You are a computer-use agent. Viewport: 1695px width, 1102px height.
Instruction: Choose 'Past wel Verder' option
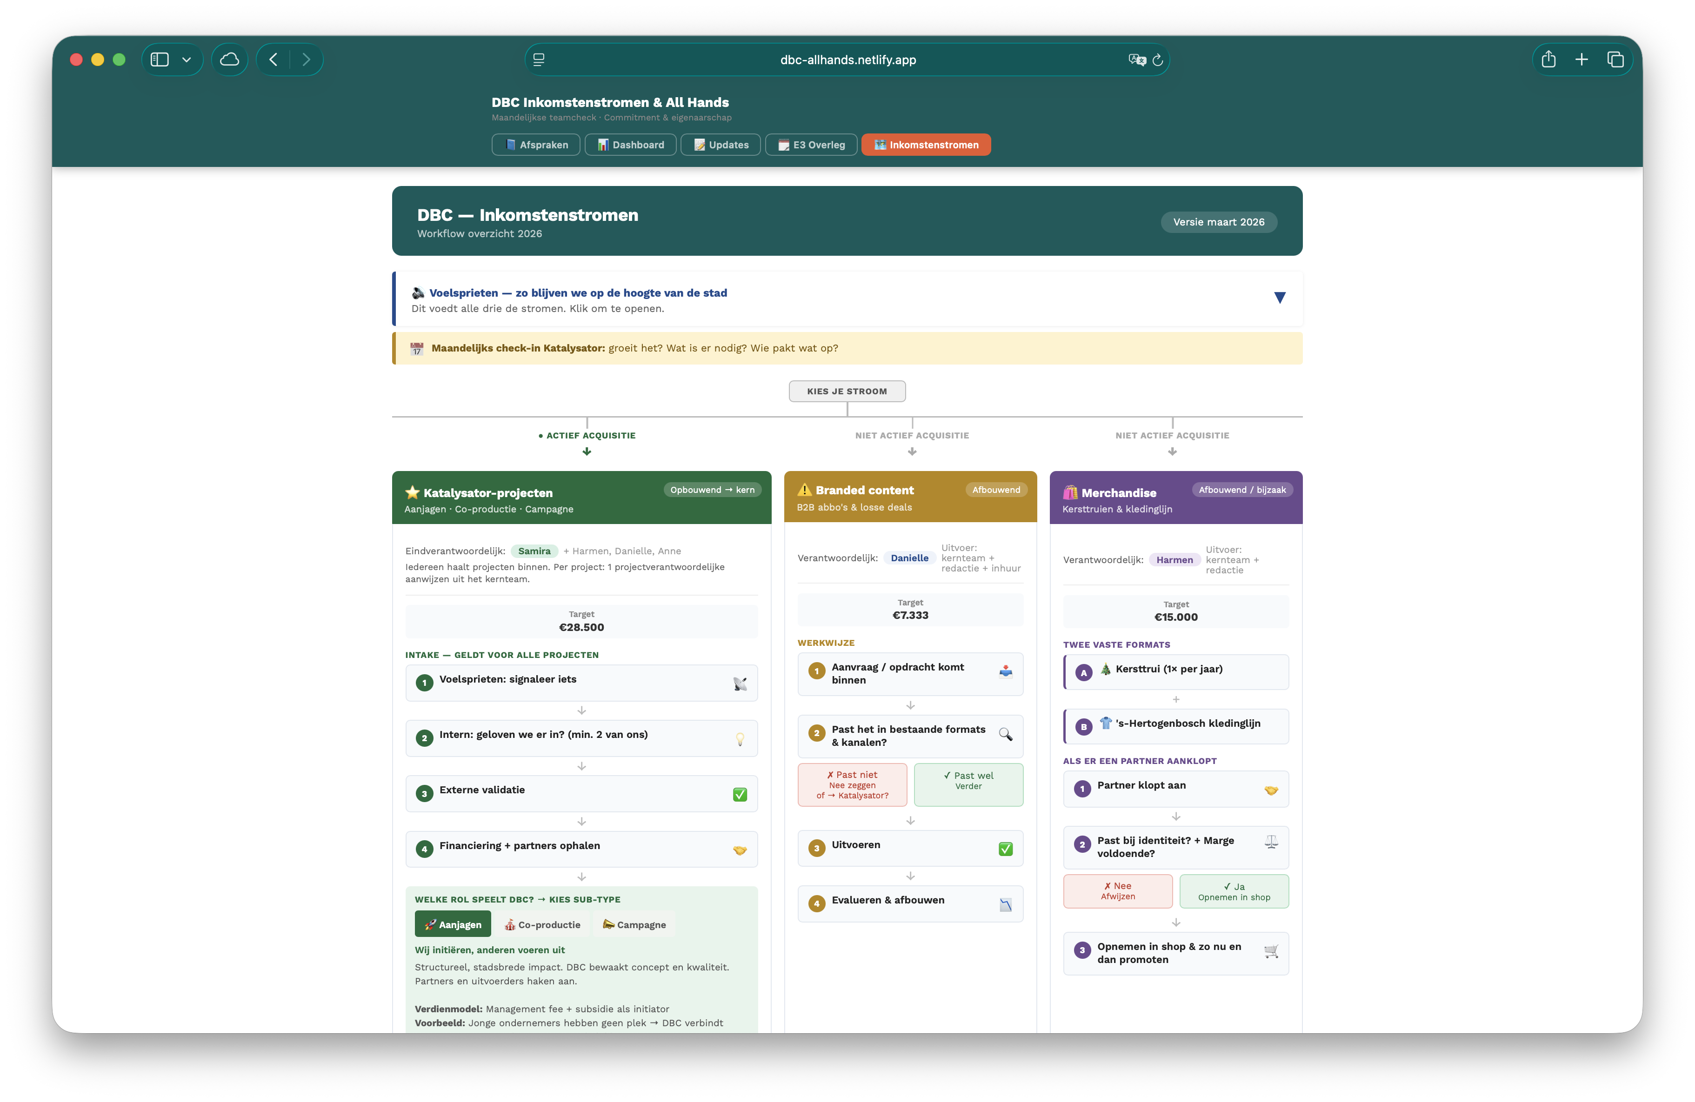968,784
